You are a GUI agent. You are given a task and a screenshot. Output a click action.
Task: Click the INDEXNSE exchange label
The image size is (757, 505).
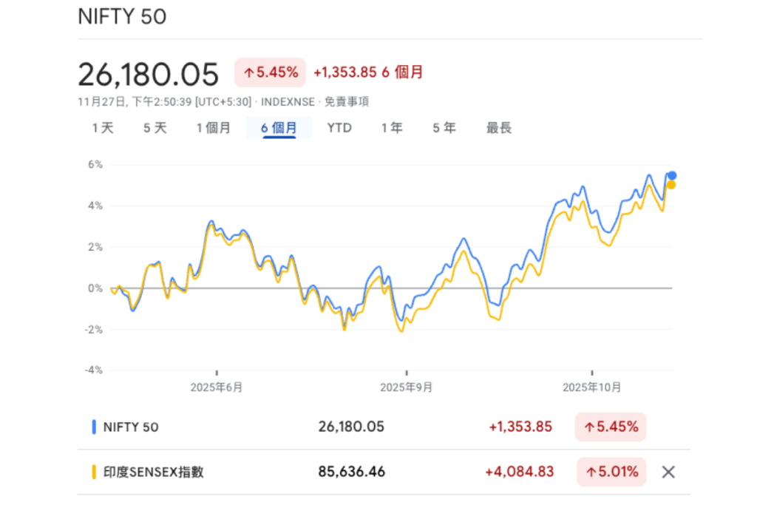(x=288, y=102)
